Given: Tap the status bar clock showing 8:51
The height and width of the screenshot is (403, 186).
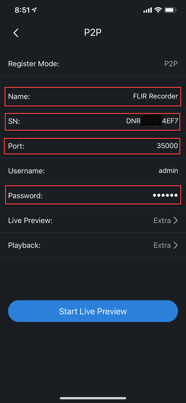Looking at the screenshot, I should (22, 10).
